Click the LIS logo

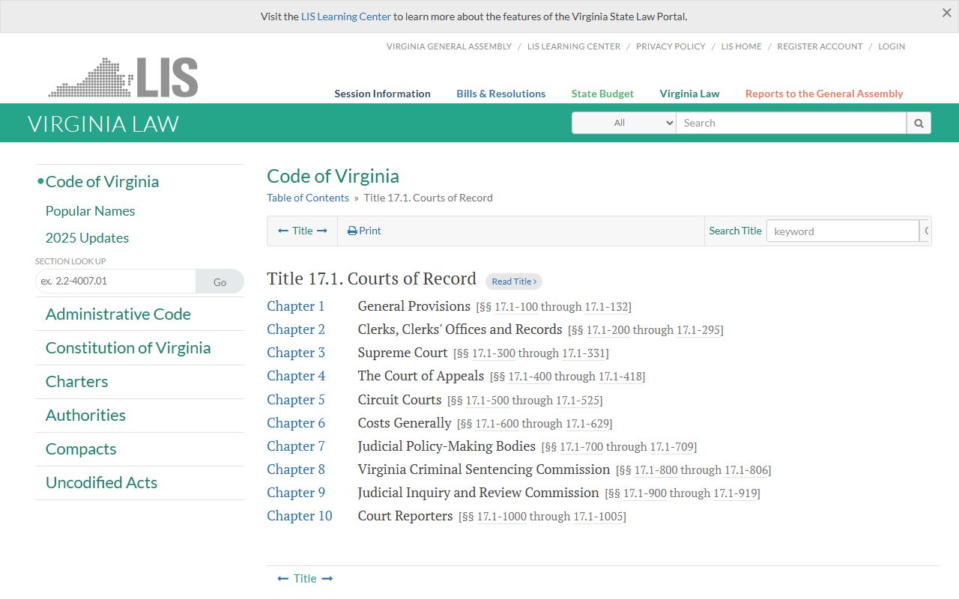click(124, 77)
